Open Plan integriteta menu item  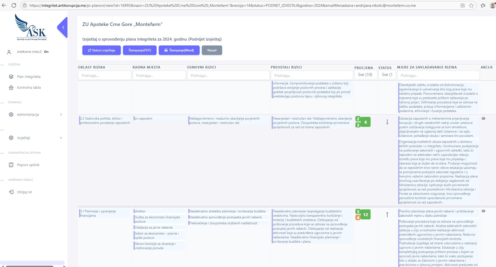pyautogui.click(x=29, y=77)
